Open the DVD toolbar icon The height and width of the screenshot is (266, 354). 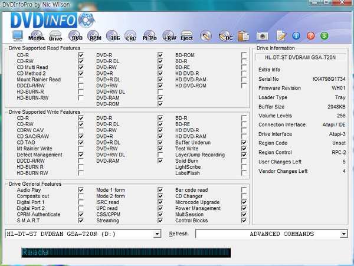pyautogui.click(x=75, y=35)
